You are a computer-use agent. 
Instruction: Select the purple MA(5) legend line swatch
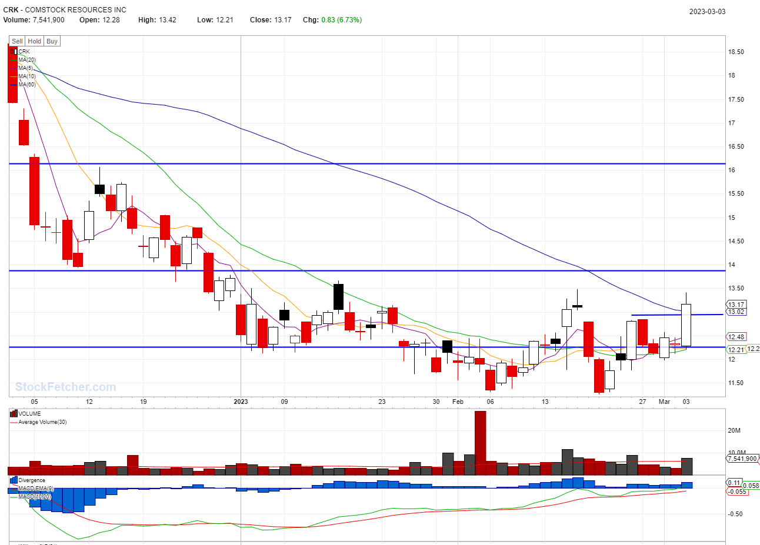point(14,68)
